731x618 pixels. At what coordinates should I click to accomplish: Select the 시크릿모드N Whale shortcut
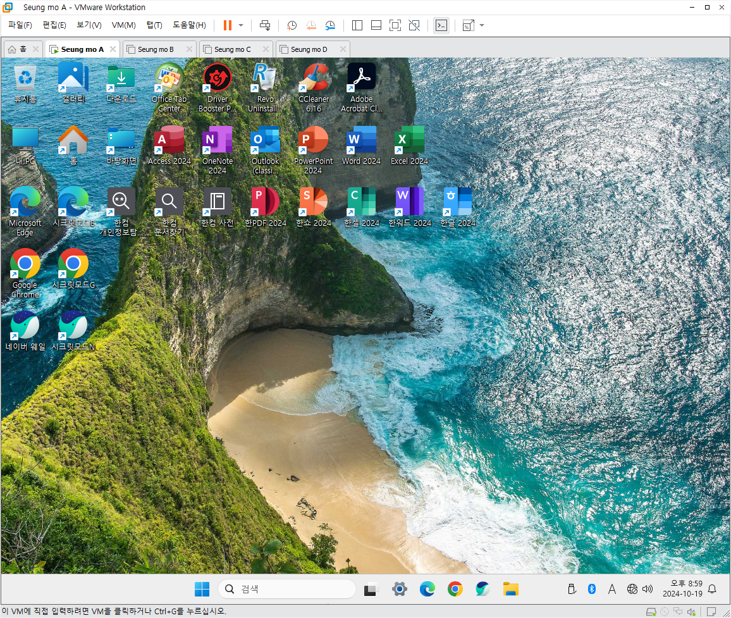click(73, 331)
